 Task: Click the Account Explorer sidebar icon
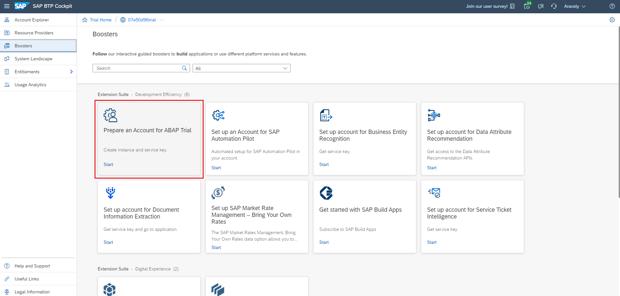[x=7, y=20]
